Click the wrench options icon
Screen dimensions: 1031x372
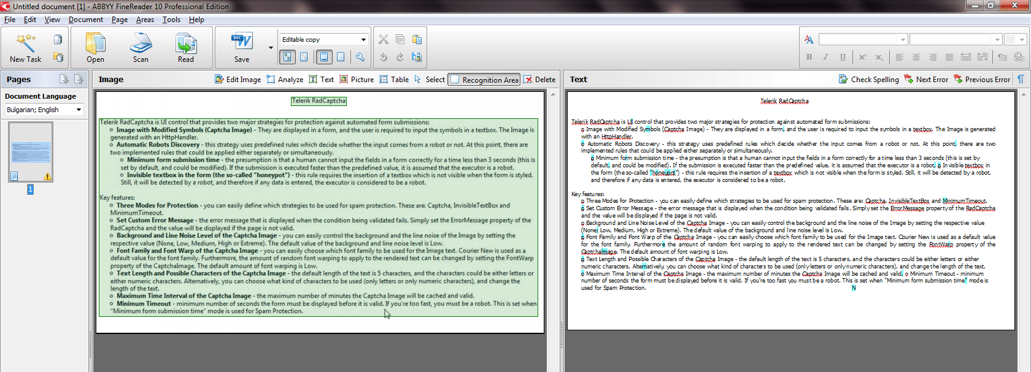pyautogui.click(x=360, y=57)
